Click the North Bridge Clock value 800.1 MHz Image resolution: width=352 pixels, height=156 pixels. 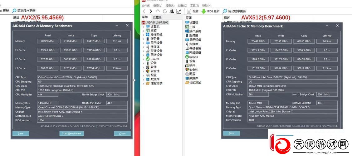coord(327,95)
